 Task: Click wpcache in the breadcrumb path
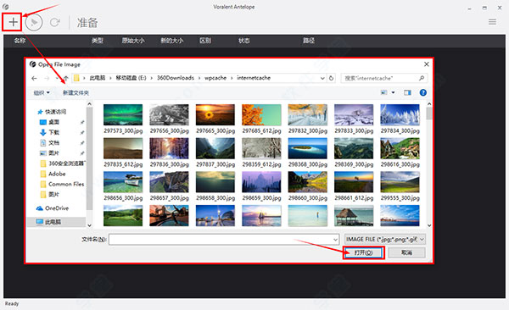coord(215,78)
